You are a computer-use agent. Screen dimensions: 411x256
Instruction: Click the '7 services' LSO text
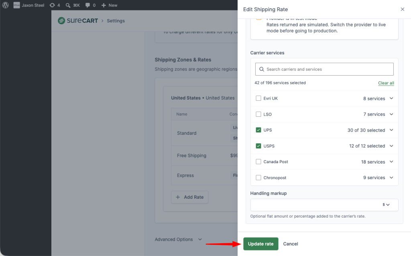coord(374,114)
